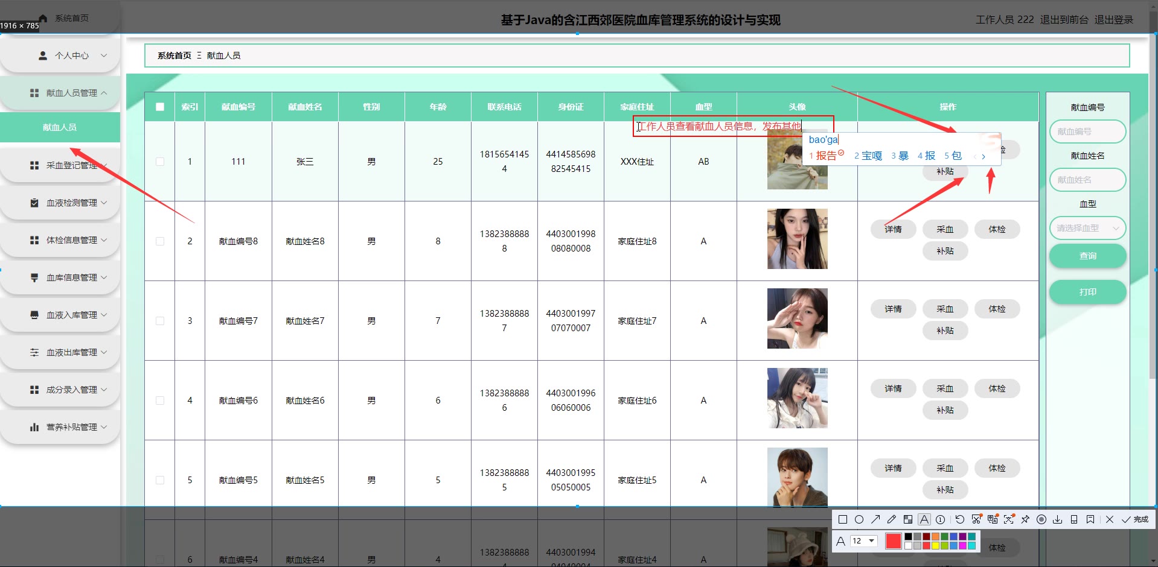Click the home icon beside 系统首页

[x=43, y=18]
